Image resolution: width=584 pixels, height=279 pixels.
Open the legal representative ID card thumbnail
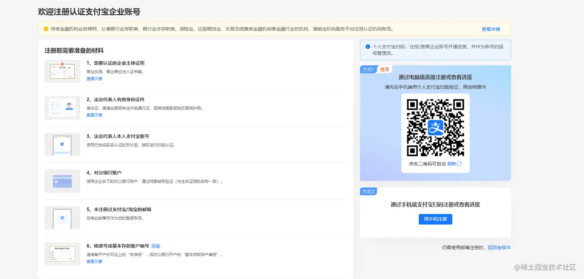pyautogui.click(x=62, y=108)
